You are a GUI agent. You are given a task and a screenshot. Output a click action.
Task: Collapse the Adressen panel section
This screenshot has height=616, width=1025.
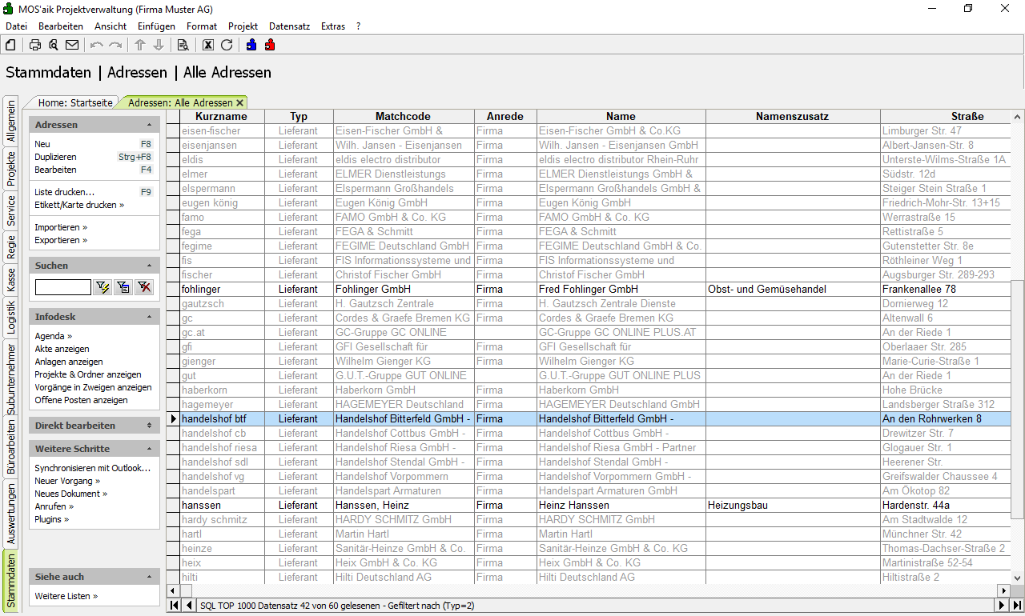(149, 126)
